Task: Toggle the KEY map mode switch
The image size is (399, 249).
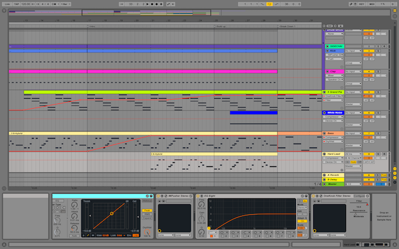Action: point(362,4)
